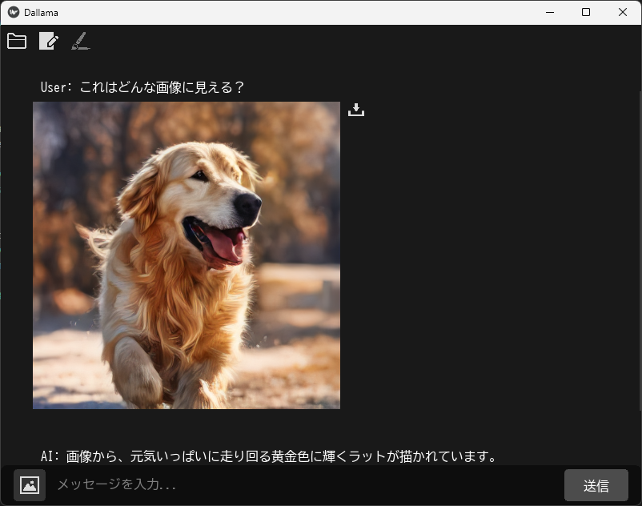Maximize the Dallama window
The height and width of the screenshot is (506, 642).
[586, 12]
